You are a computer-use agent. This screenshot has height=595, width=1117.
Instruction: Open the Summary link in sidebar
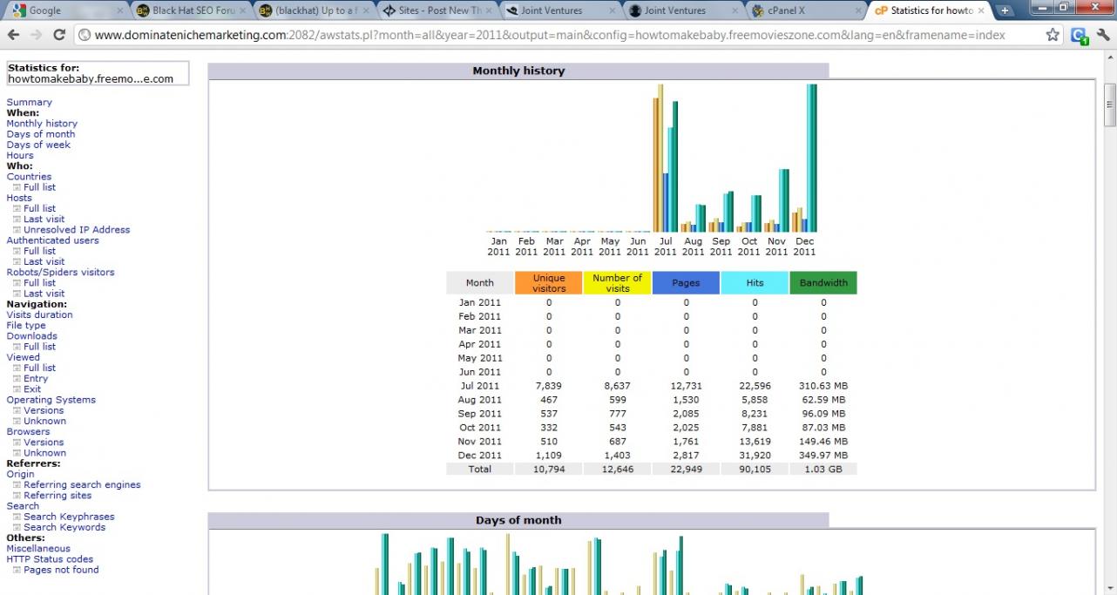pos(29,103)
